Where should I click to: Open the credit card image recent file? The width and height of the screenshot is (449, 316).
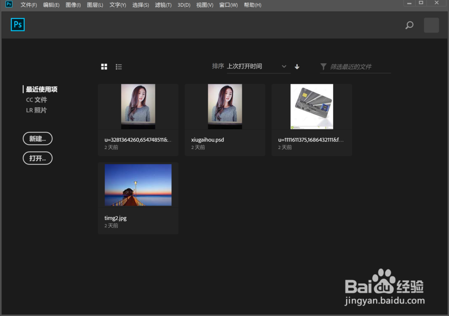coord(312,106)
